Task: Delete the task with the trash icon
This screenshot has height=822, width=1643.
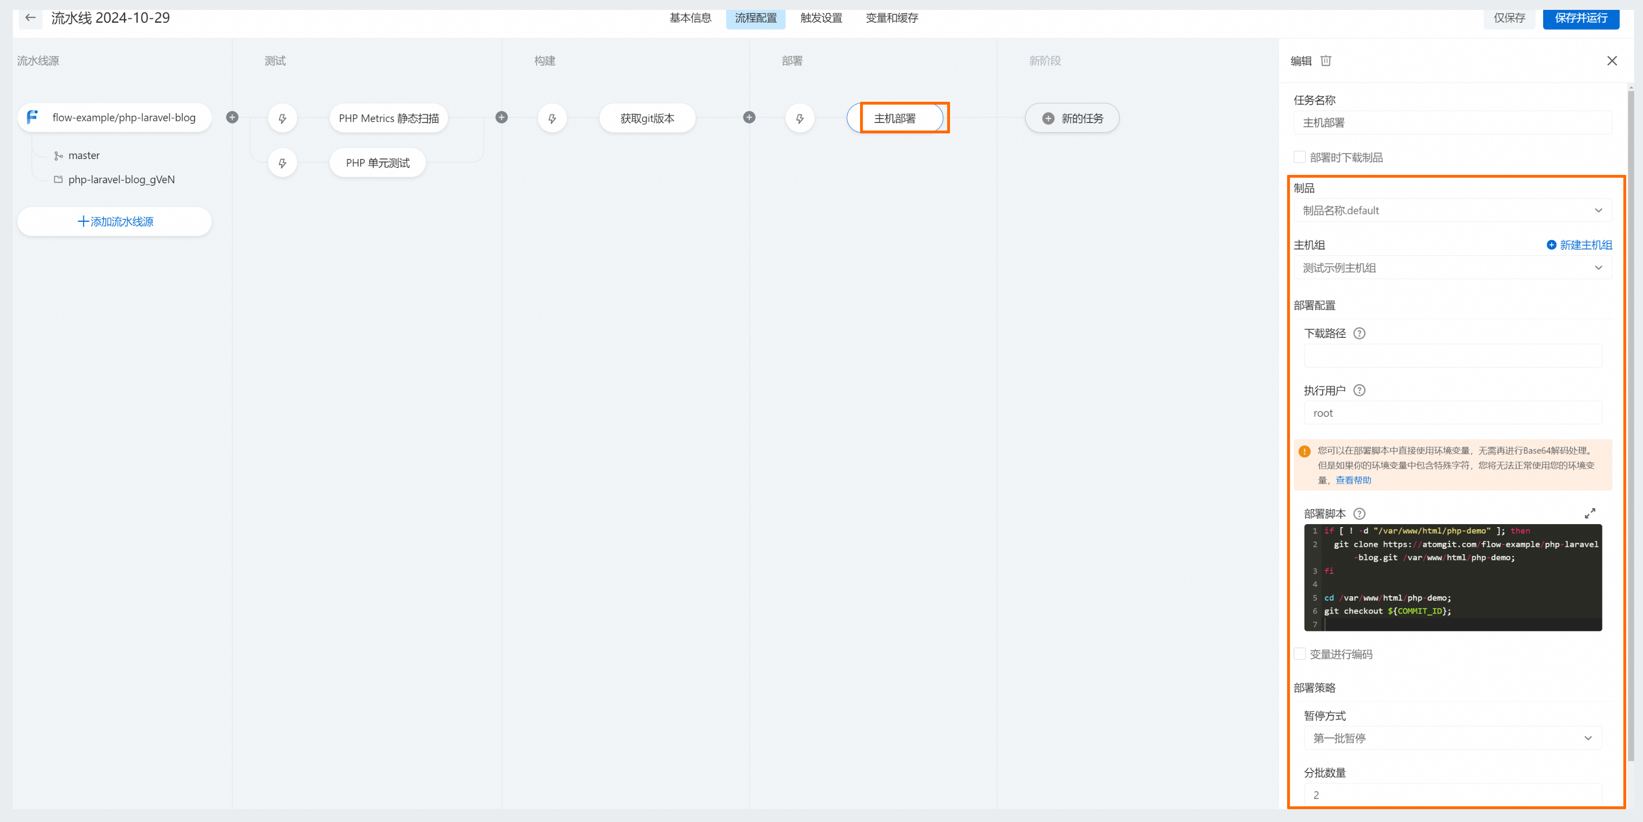Action: point(1326,61)
